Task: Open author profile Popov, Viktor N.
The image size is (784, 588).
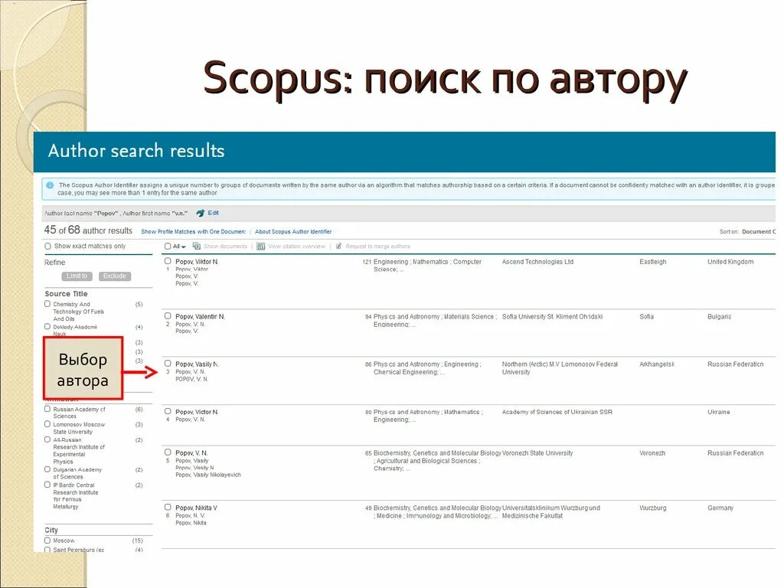Action: pos(197,262)
